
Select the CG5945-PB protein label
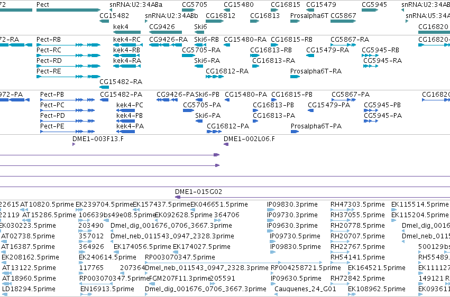(382, 105)
